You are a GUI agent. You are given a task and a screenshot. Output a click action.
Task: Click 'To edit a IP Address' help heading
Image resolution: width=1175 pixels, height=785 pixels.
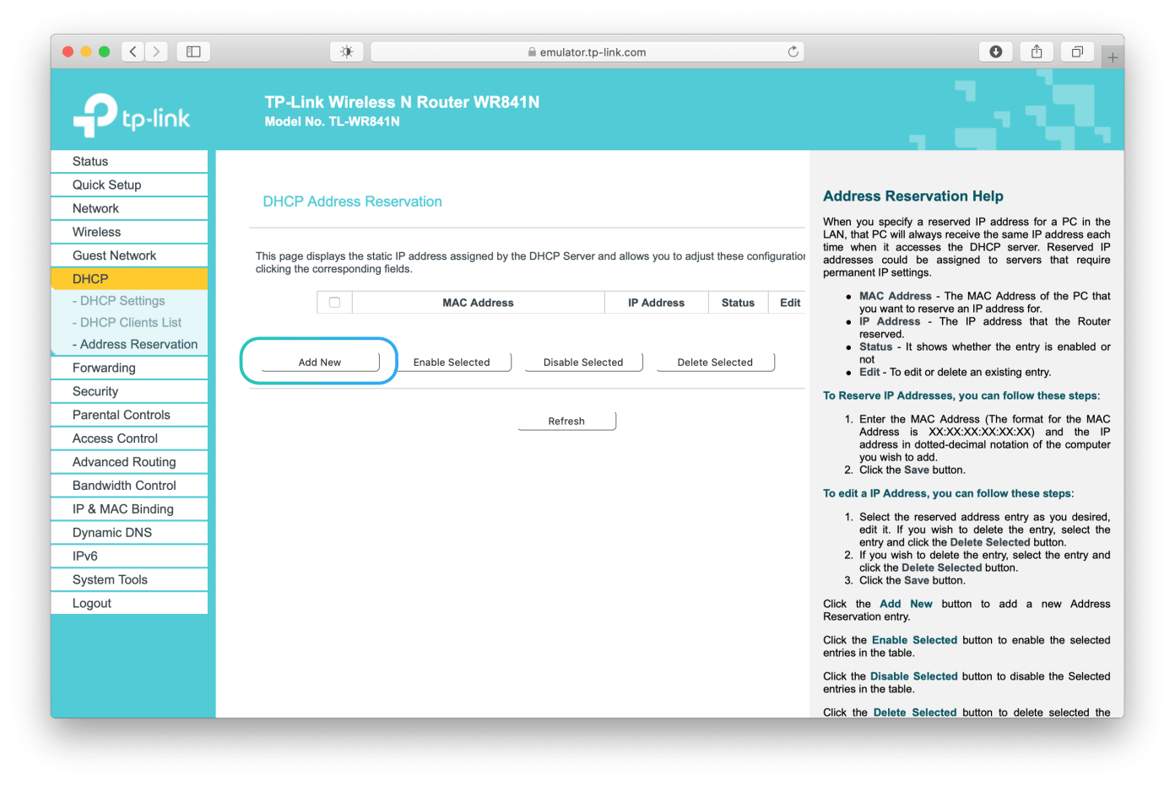pos(948,493)
